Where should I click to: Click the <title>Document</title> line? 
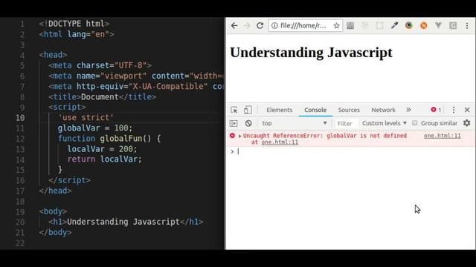pyautogui.click(x=103, y=97)
